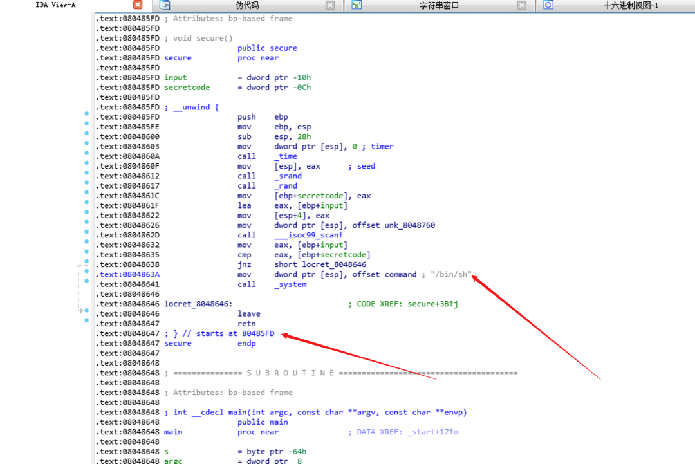This screenshot has height=464, width=695.
Task: Click the hex view tab icon
Action: [x=548, y=5]
